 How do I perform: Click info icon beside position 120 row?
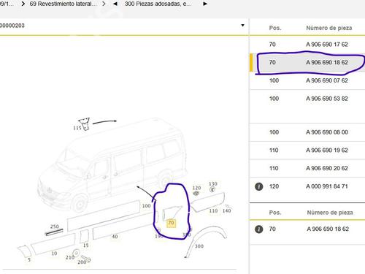[258, 186]
